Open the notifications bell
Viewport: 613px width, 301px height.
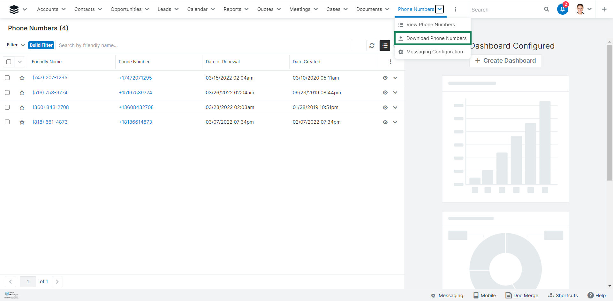point(562,9)
